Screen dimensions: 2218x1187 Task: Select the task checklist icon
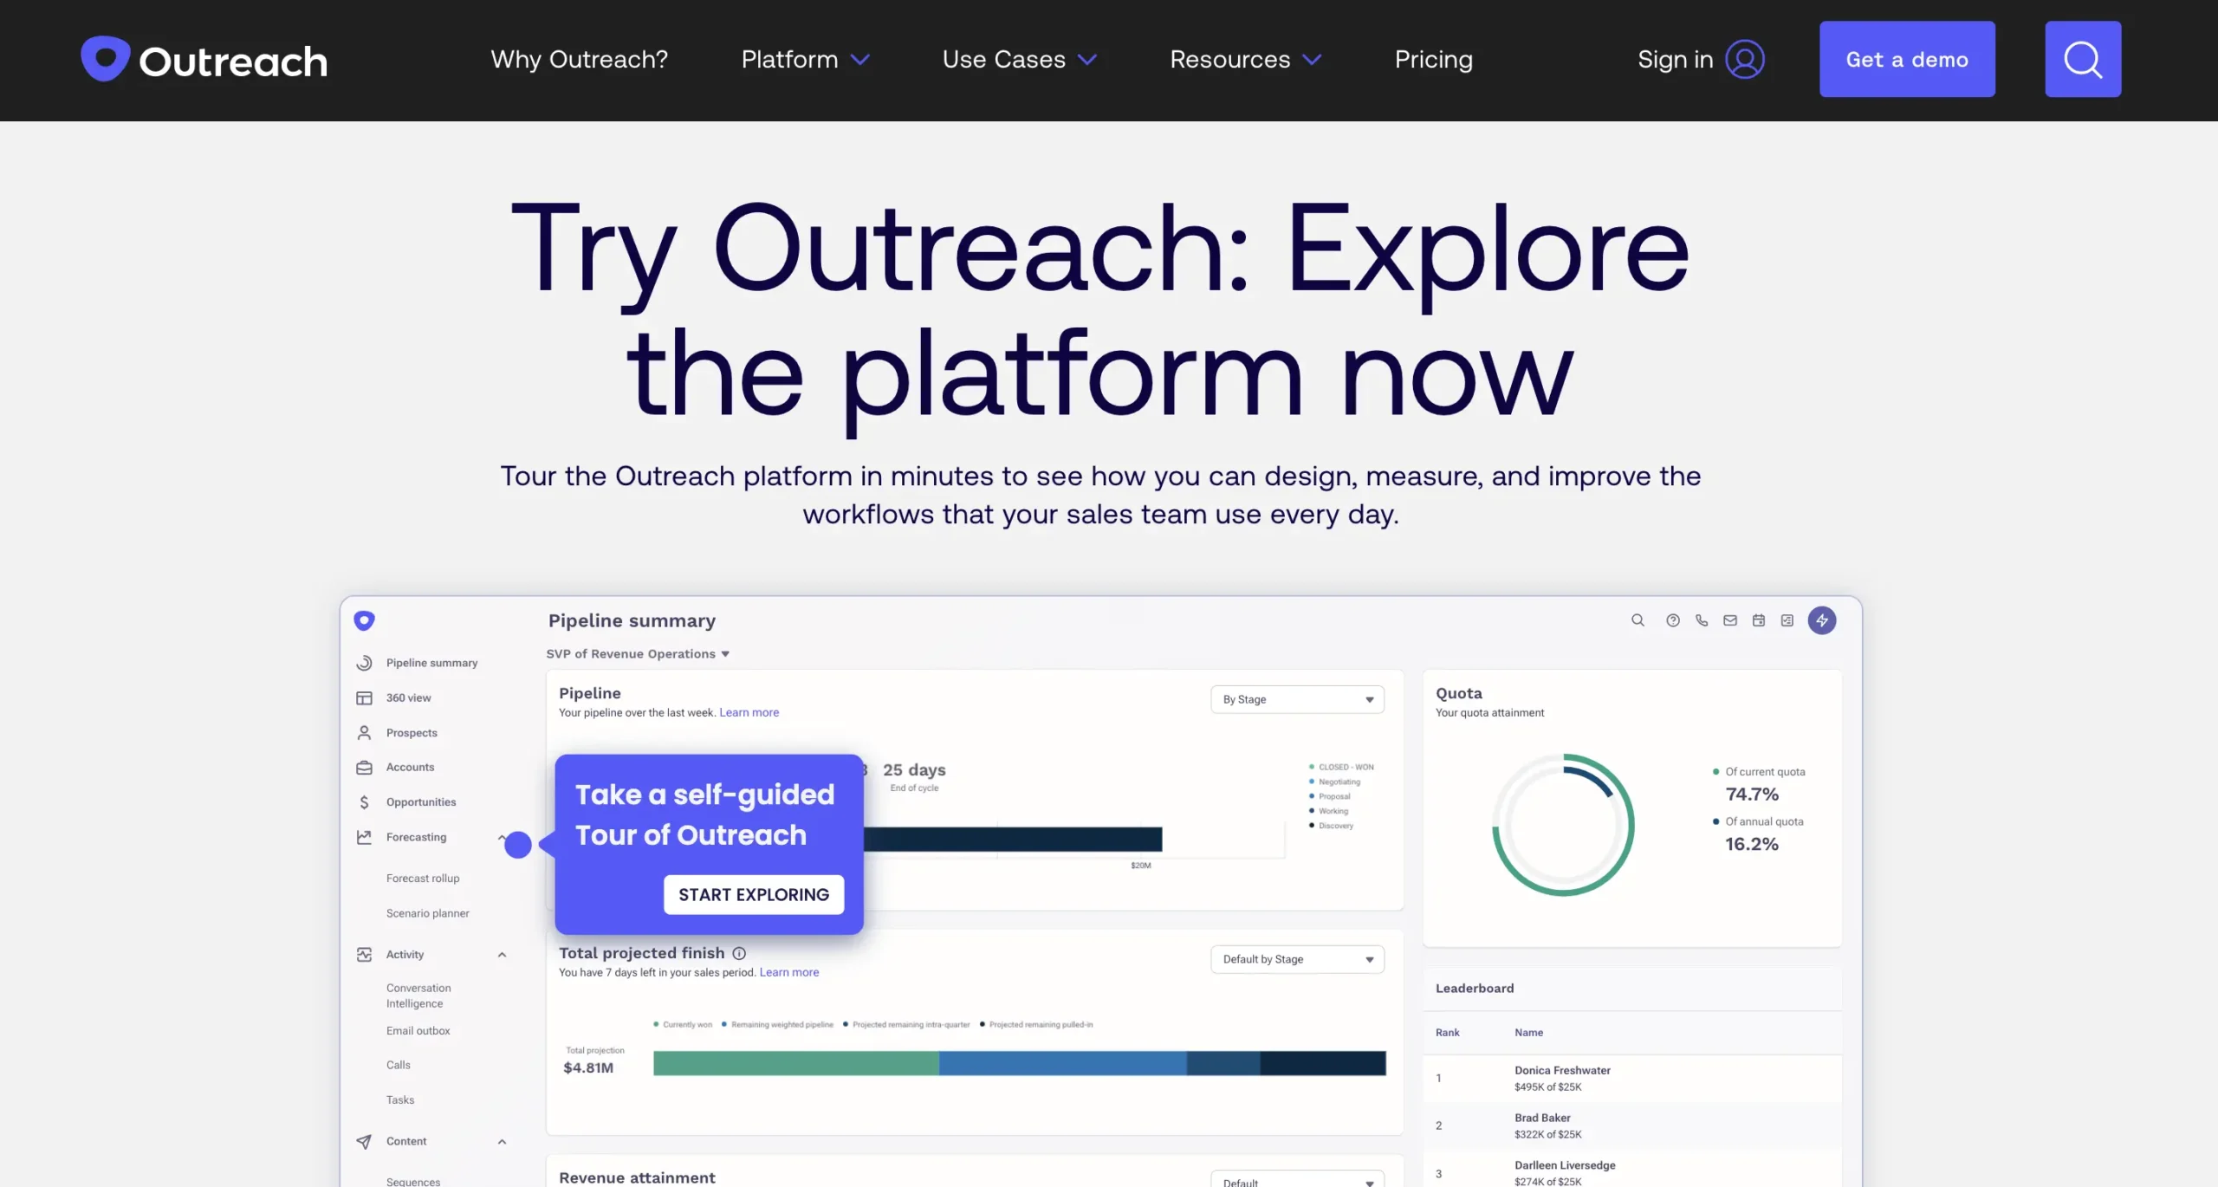tap(1787, 620)
